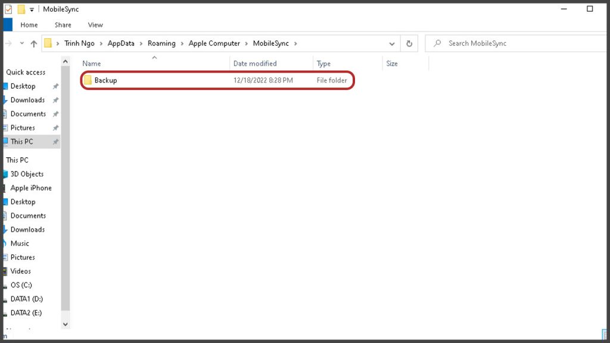Viewport: 610px width, 343px height.
Task: Unpin Desktop from Quick access
Action: (x=55, y=86)
